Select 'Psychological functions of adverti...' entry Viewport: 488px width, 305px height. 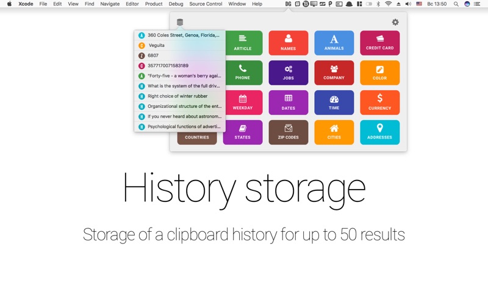click(180, 127)
